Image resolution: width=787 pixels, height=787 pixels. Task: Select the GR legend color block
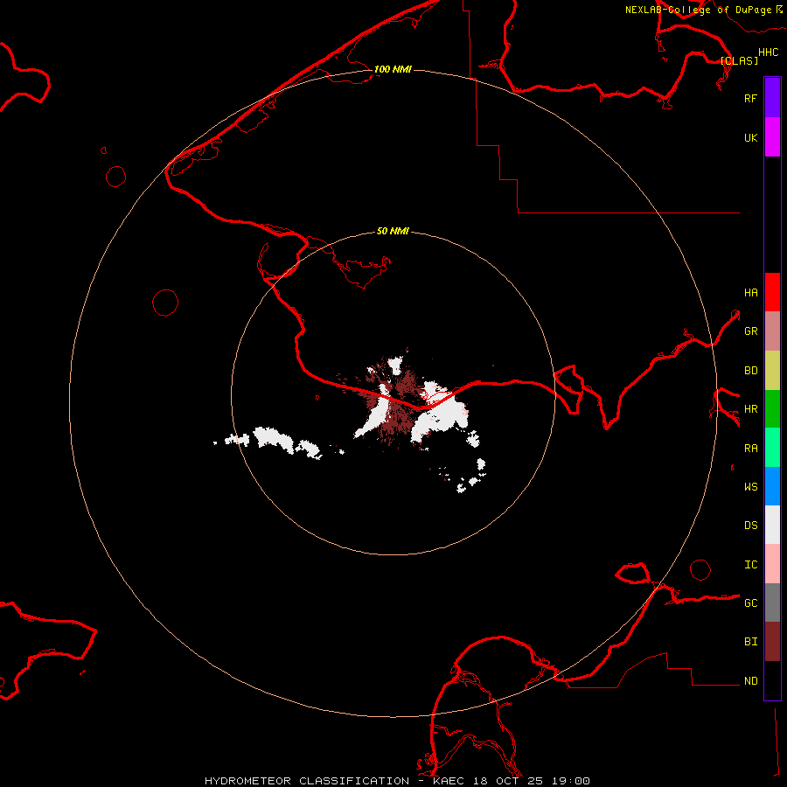(772, 331)
